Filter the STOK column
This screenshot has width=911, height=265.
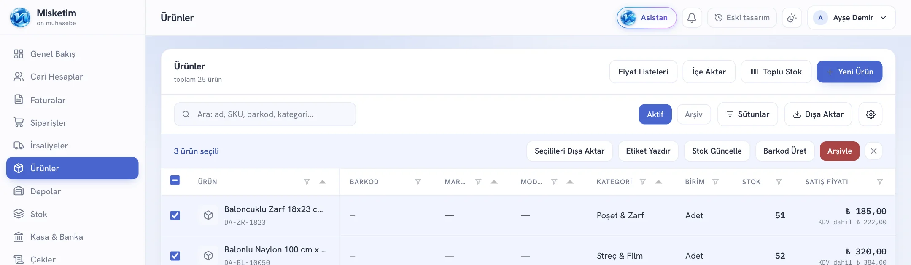[x=779, y=182]
